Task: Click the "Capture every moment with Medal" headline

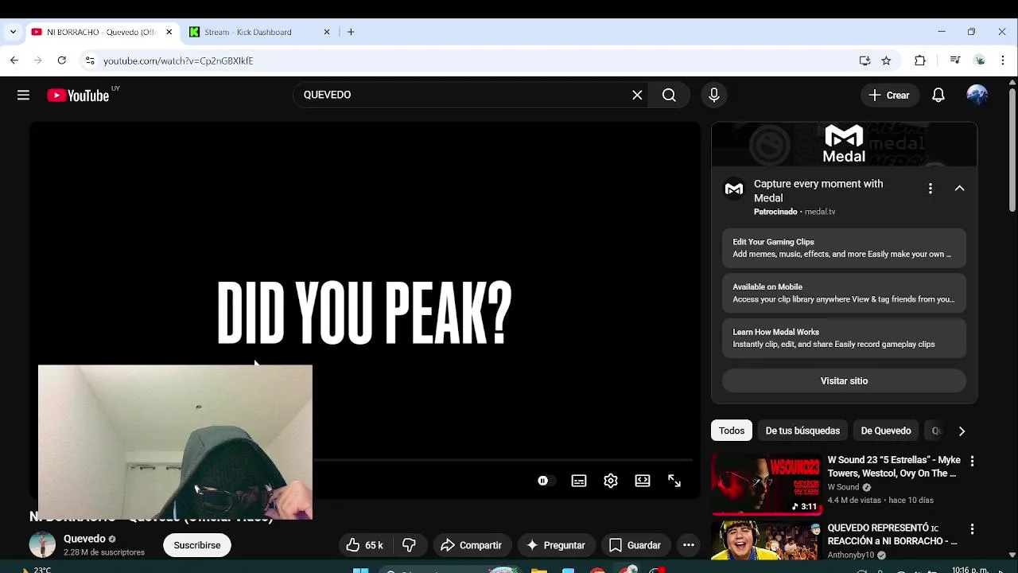Action: pos(818,191)
